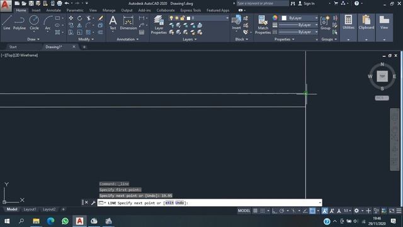Viewport: 403px width, 227px height.
Task: Click the TOP face of ViewCube
Action: [x=382, y=76]
